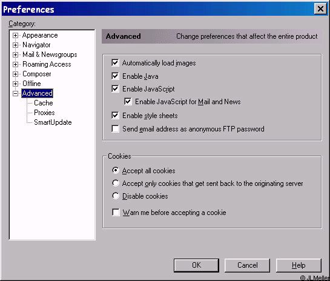Expand the Offline category
The height and width of the screenshot is (281, 330).
tap(15, 84)
